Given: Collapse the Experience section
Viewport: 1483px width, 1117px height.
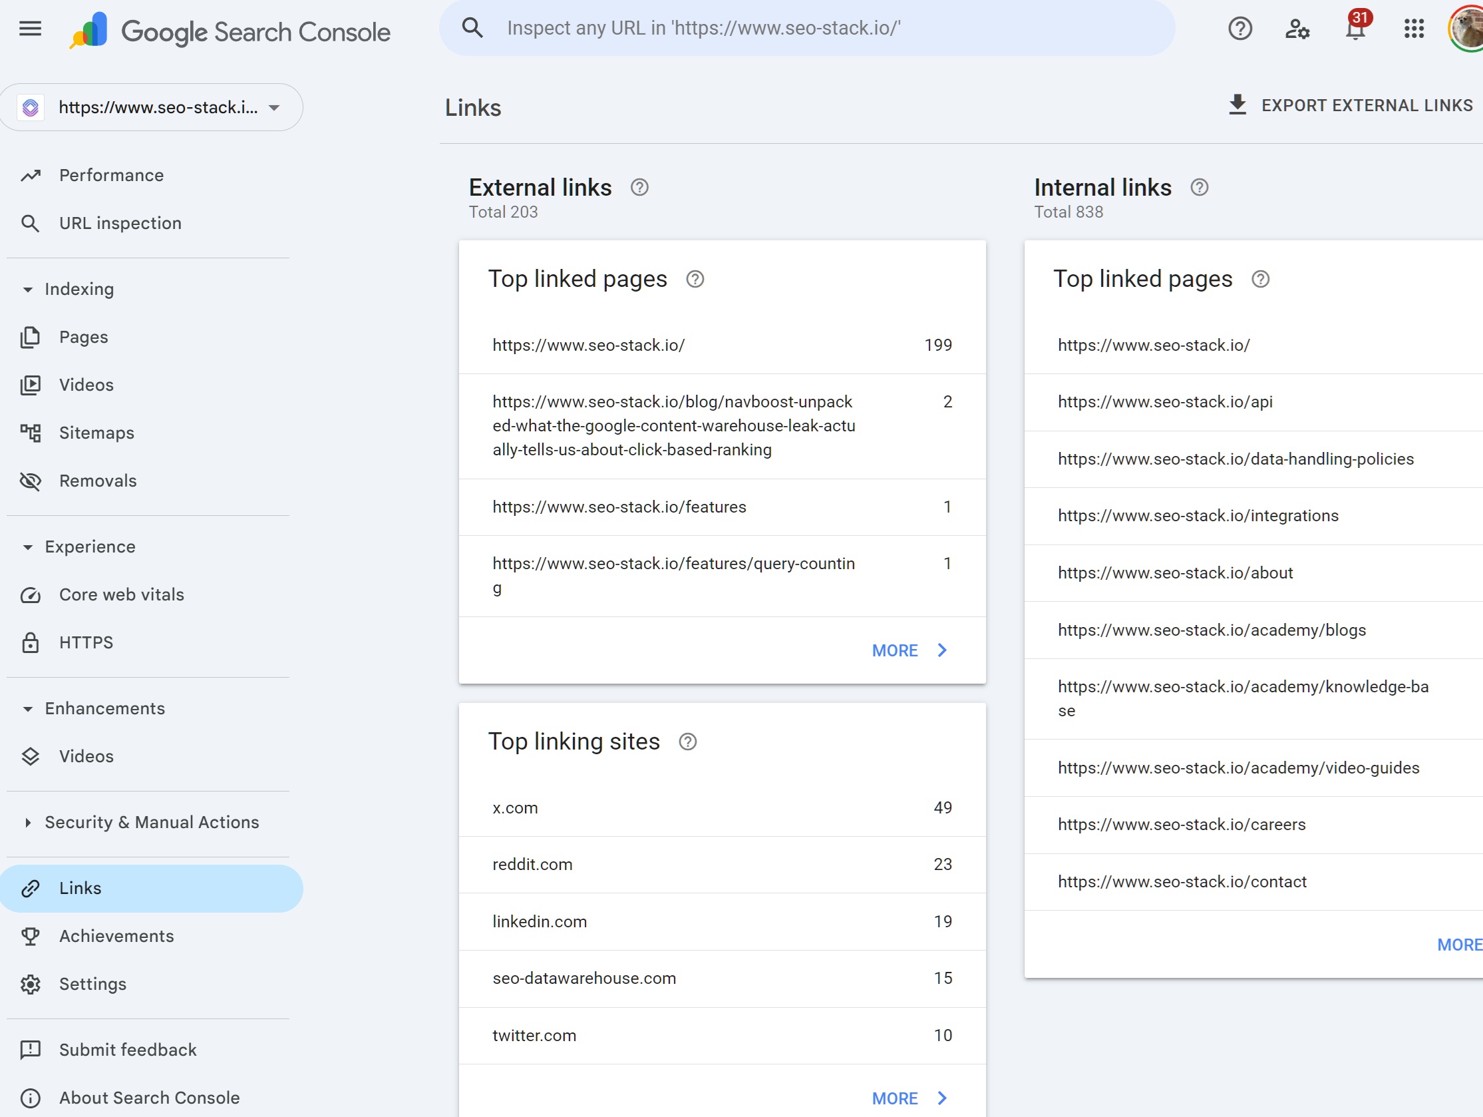Looking at the screenshot, I should pos(27,546).
